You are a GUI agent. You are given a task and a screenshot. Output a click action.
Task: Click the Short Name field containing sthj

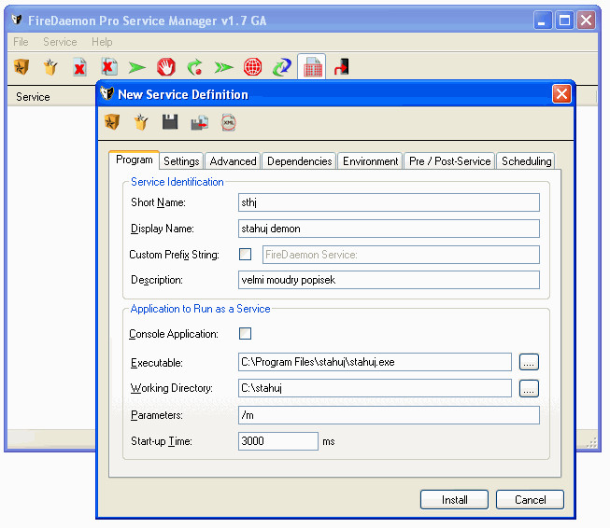coord(389,202)
